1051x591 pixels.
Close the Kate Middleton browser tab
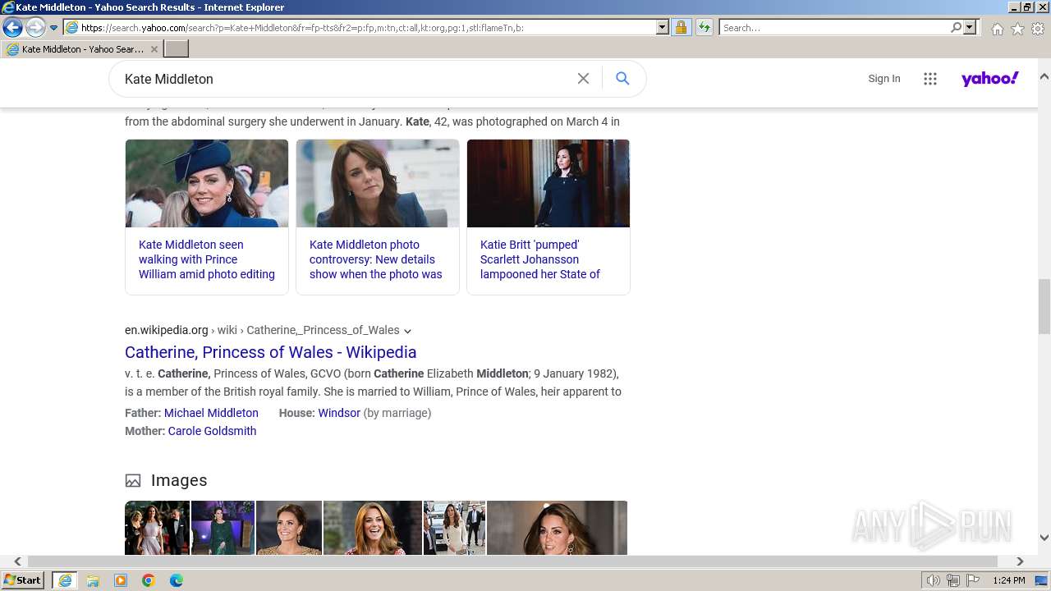(154, 49)
